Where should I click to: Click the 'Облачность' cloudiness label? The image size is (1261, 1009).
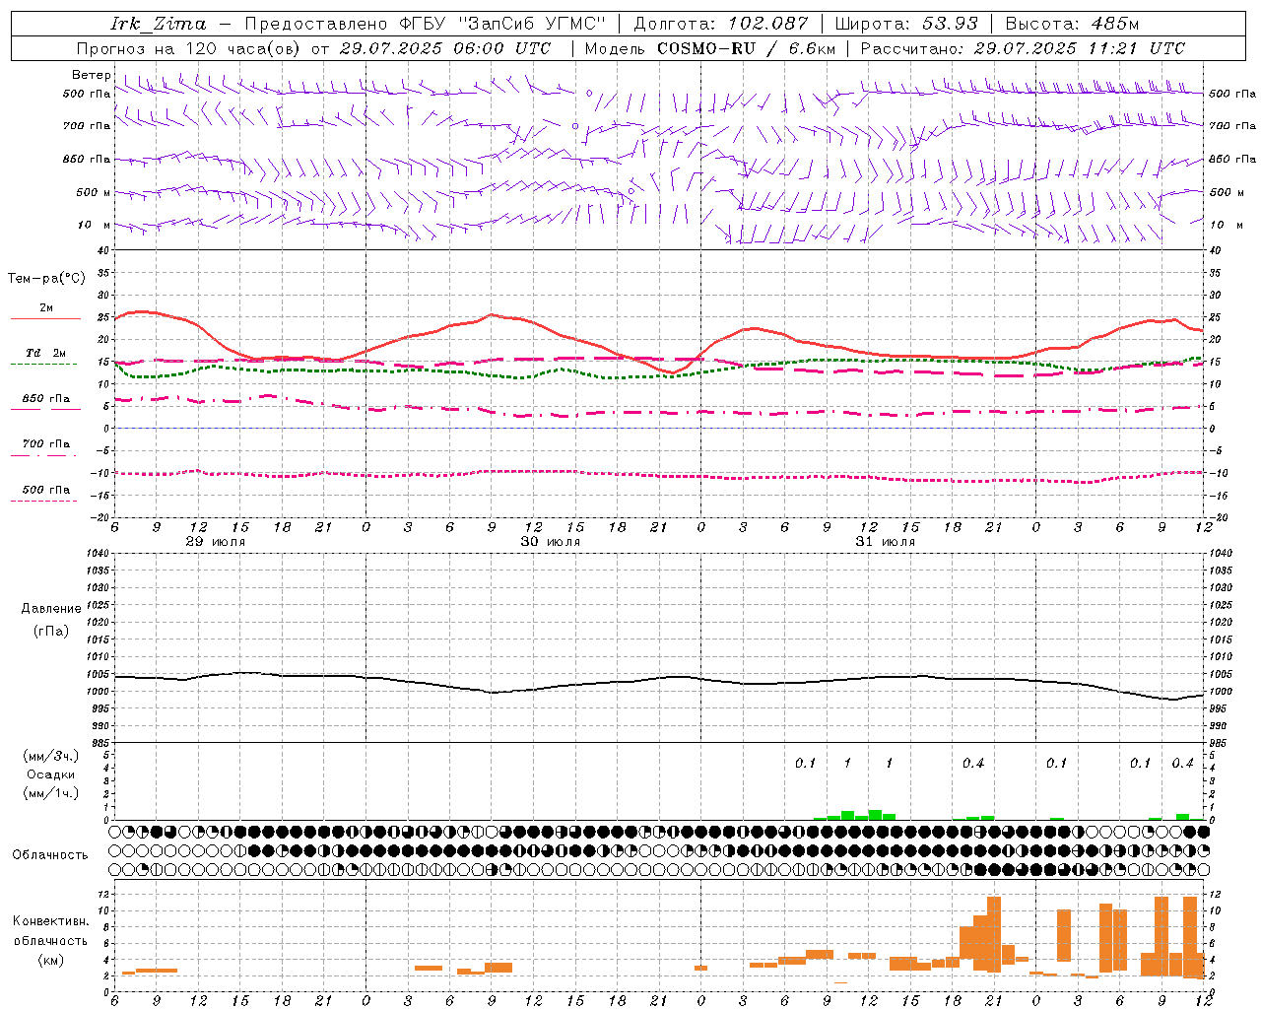click(x=50, y=854)
